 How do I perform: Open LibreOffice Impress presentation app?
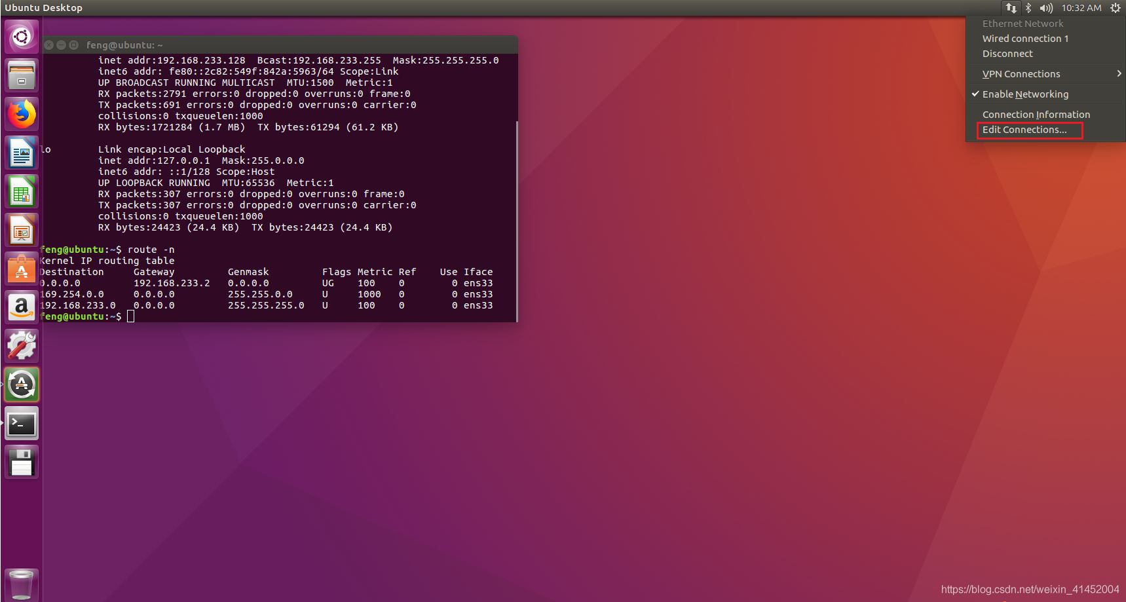pyautogui.click(x=22, y=231)
